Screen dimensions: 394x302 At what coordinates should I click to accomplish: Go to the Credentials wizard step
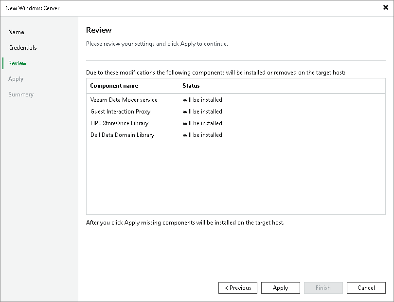tap(22, 48)
